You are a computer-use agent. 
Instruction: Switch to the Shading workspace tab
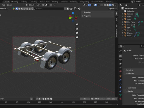click(x=55, y=2)
